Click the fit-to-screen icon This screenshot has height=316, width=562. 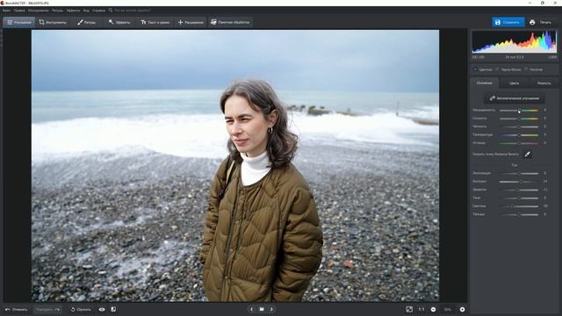(409, 309)
